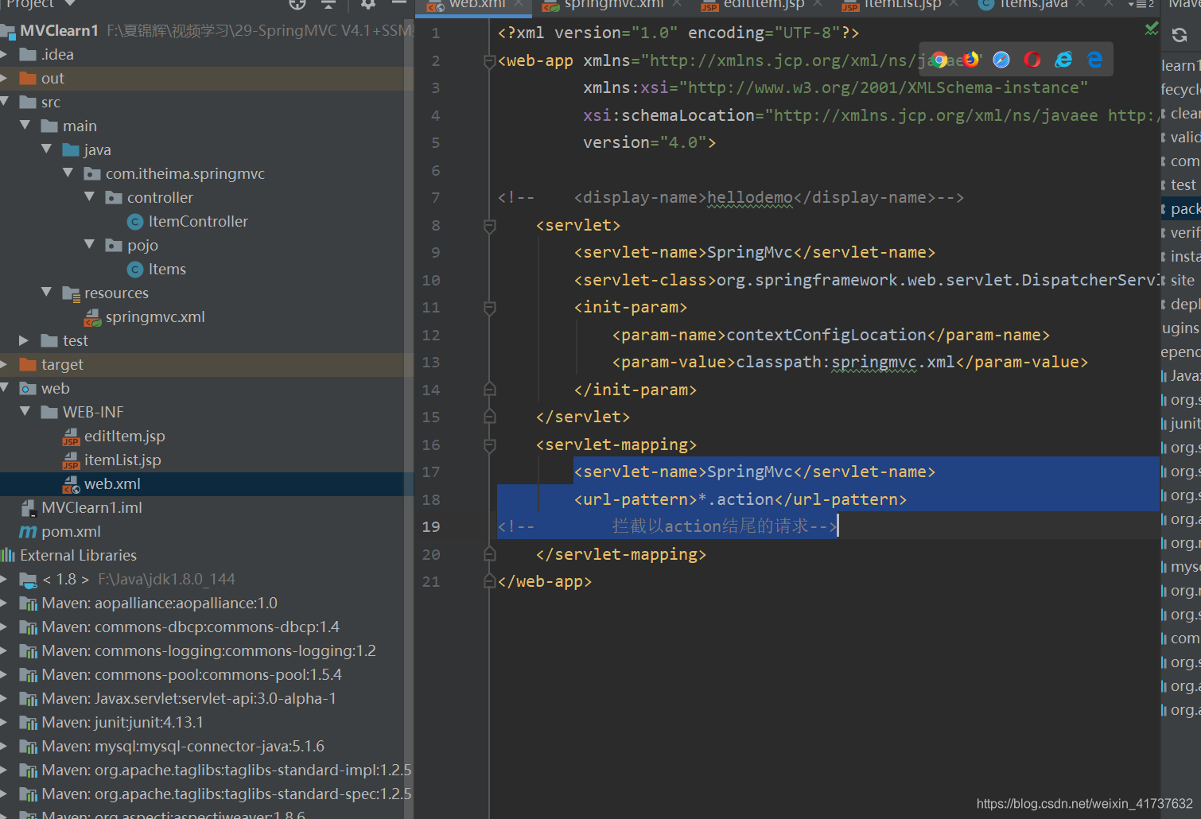Click fold marker on servlet line 8
Screen dimensions: 1201x819
490,226
